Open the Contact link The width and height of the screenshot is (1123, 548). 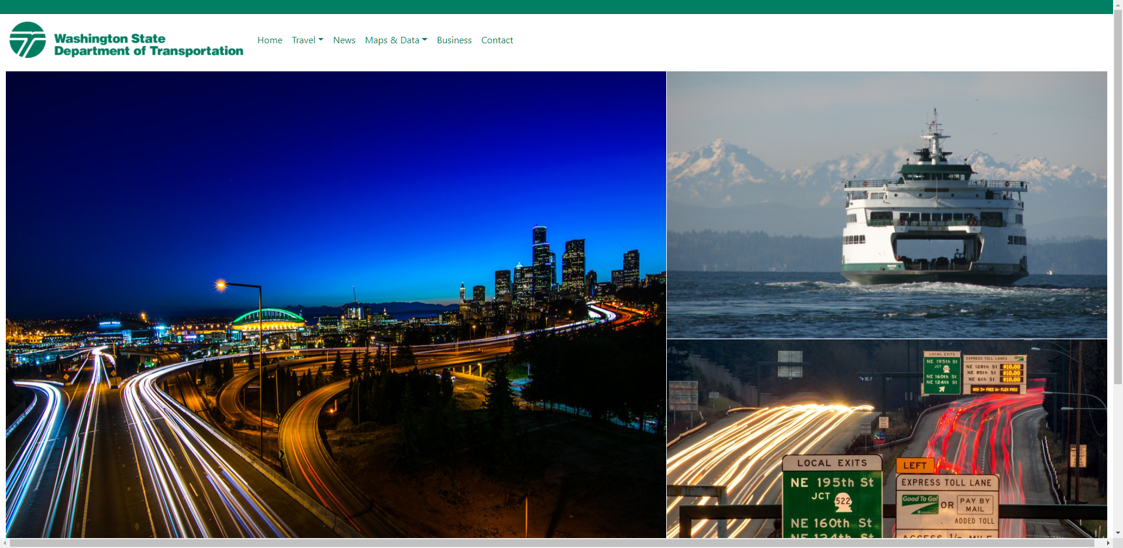point(497,40)
